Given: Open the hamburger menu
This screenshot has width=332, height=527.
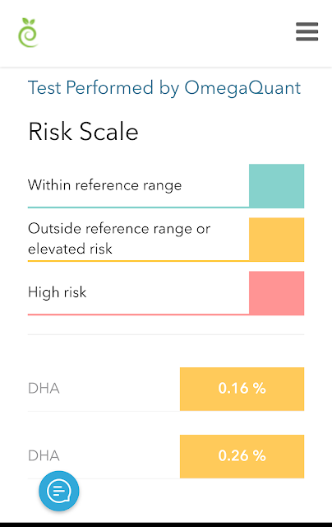Looking at the screenshot, I should (307, 31).
